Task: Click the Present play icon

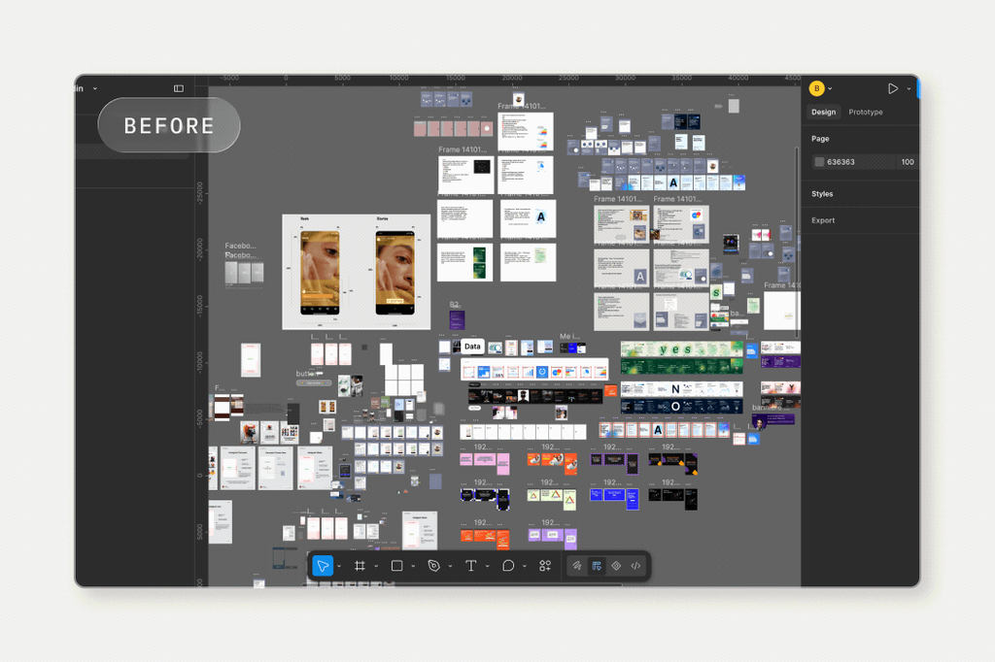Action: click(x=893, y=88)
